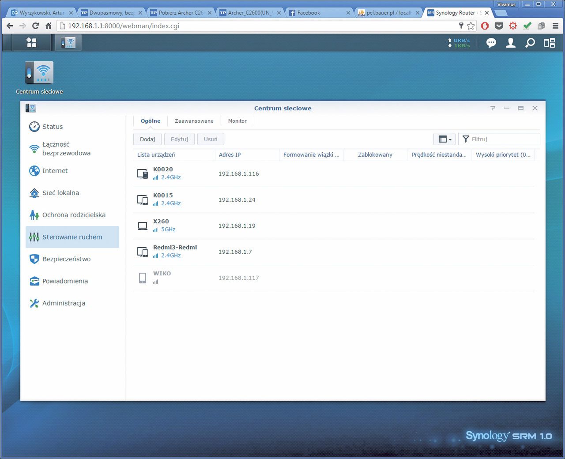
Task: Click the Status clock icon in sidebar
Action: (x=34, y=127)
